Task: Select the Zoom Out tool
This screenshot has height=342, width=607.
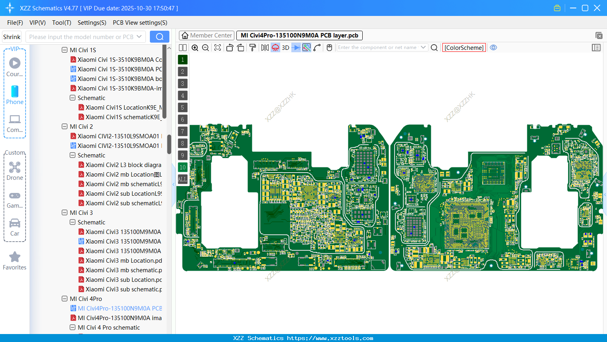Action: [205, 47]
